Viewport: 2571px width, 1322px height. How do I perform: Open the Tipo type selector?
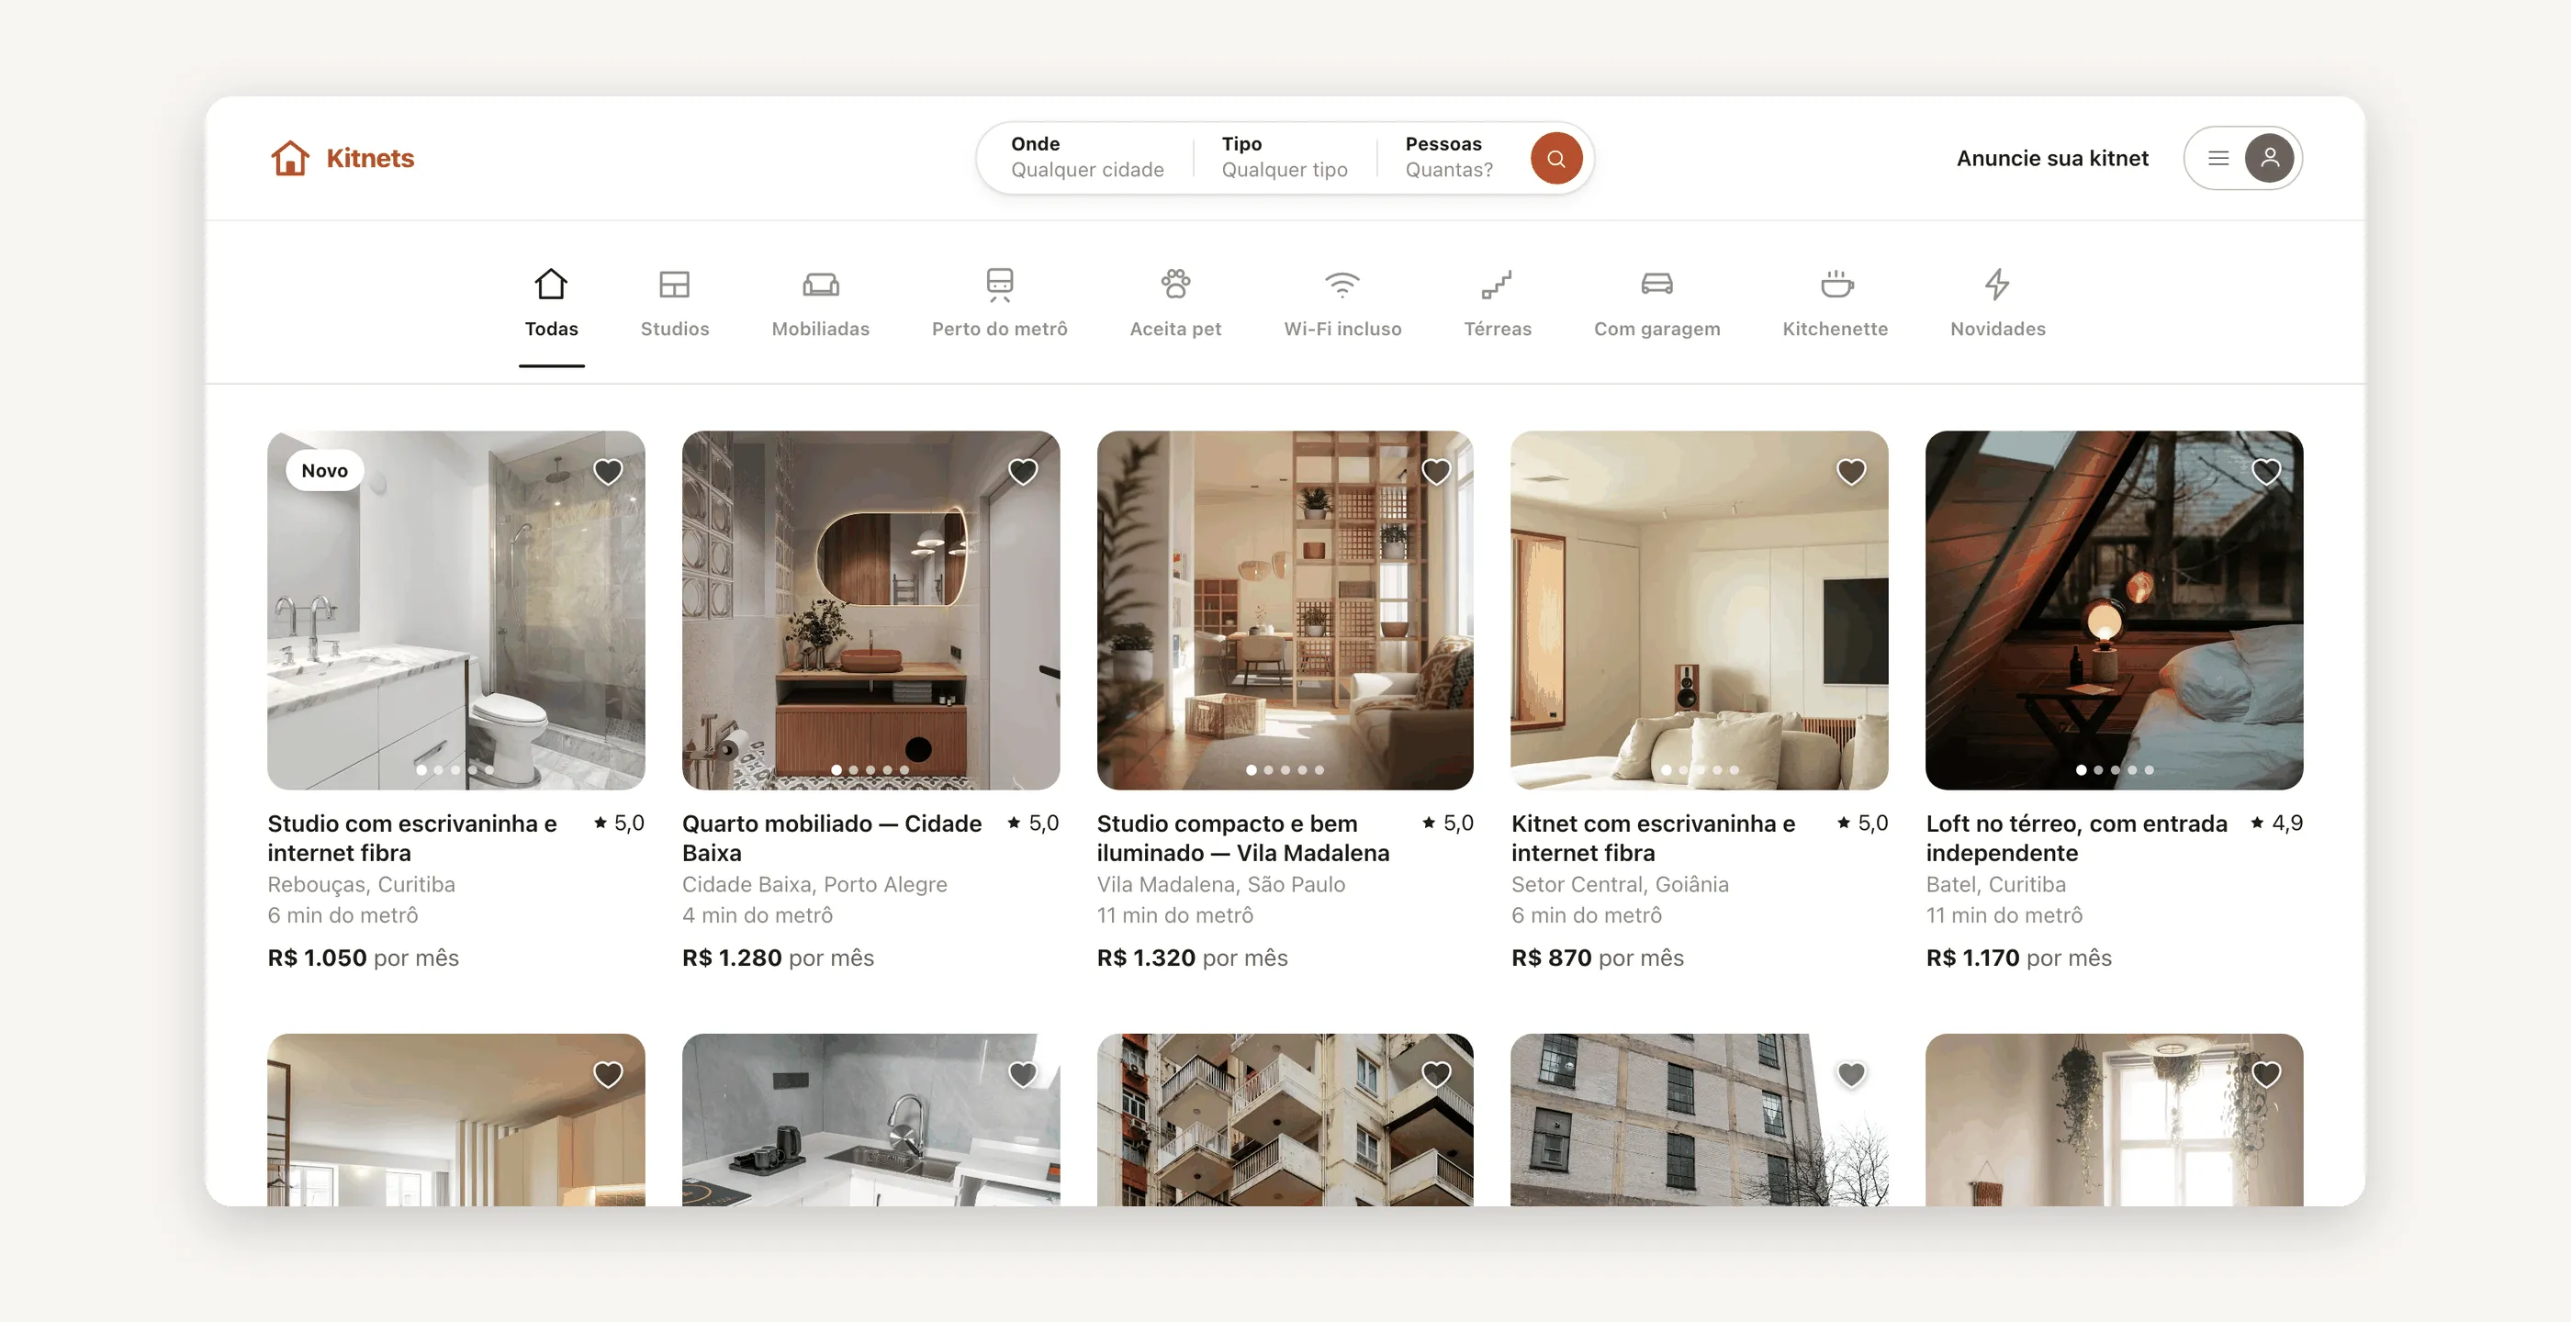pyautogui.click(x=1284, y=158)
